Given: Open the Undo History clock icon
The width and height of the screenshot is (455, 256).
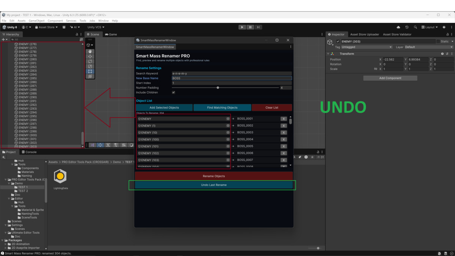Looking at the screenshot, I should (x=407, y=27).
